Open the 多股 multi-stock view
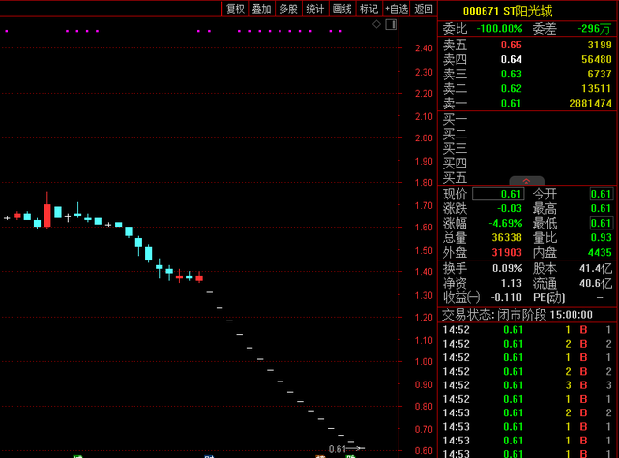Screen dimensions: 619x458 [288, 9]
